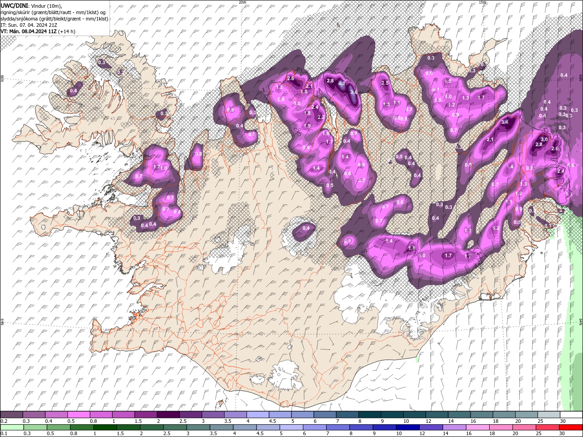The image size is (583, 437).
Task: Select the pale grey 25 swatch in upper legend
Action: point(549,415)
